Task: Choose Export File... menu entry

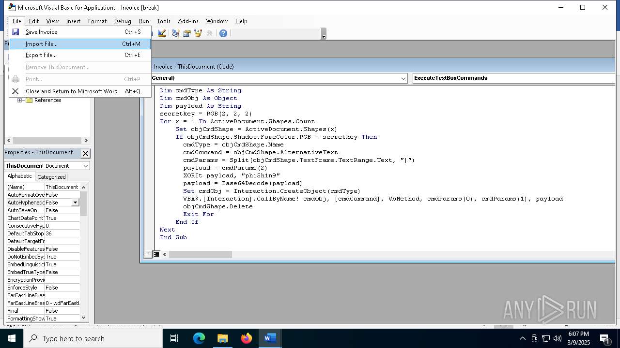Action: (80, 55)
